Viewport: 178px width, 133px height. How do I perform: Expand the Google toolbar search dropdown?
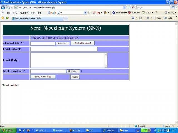(x=85, y=13)
